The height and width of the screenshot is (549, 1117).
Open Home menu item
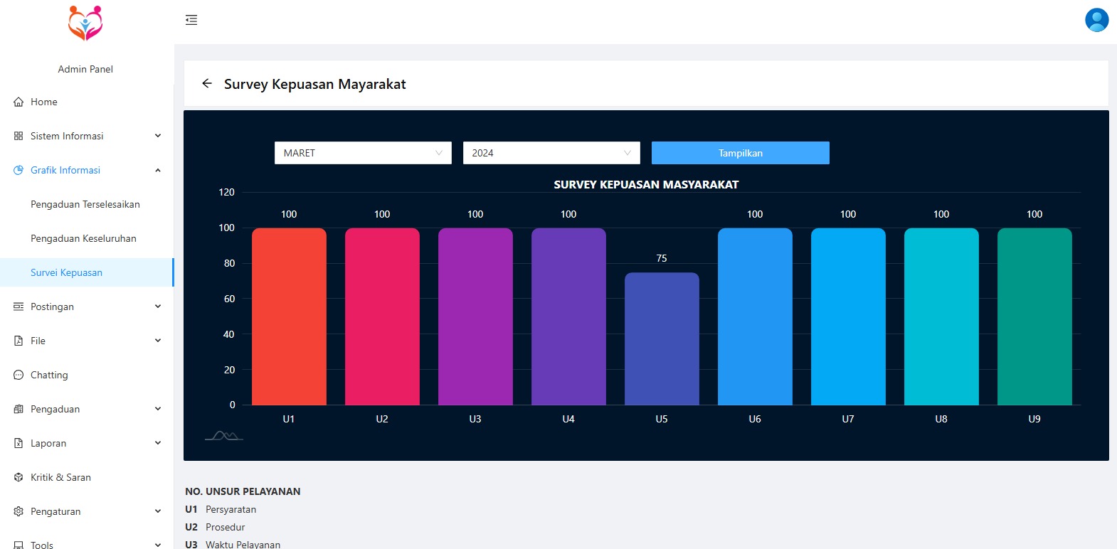87,102
